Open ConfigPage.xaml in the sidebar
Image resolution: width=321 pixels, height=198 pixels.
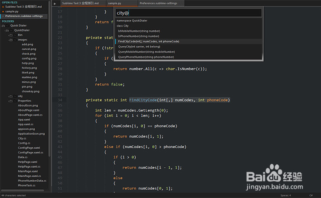(x=29, y=148)
